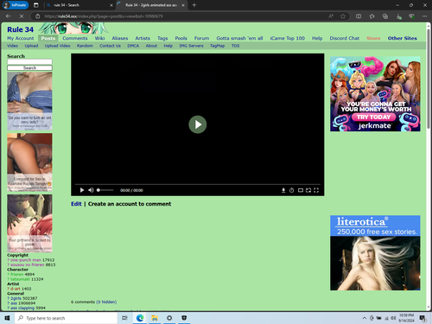Screen dimensions: 432x324
Task: Open the split screen icon in the browser toolbar
Action: (x=359, y=16)
